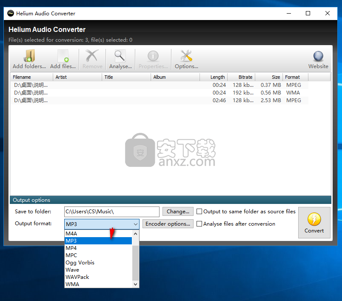Choose M4A from the format list
Image resolution: width=342 pixels, height=301 pixels.
click(x=98, y=234)
